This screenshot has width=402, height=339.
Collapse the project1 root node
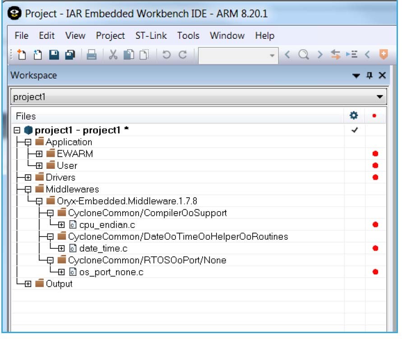click(17, 130)
